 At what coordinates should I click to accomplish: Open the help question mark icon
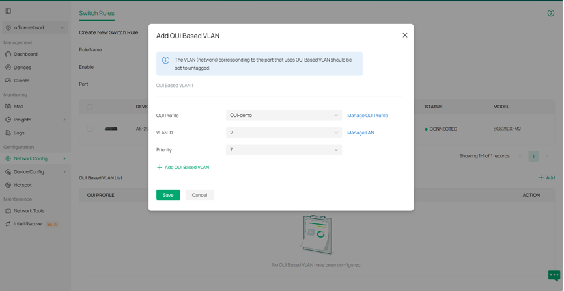click(x=551, y=13)
